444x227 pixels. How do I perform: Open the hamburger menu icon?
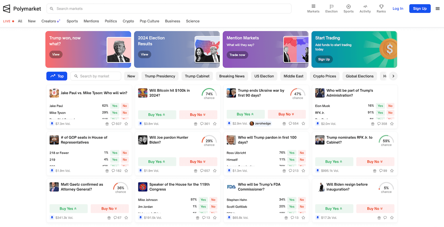(x=437, y=9)
